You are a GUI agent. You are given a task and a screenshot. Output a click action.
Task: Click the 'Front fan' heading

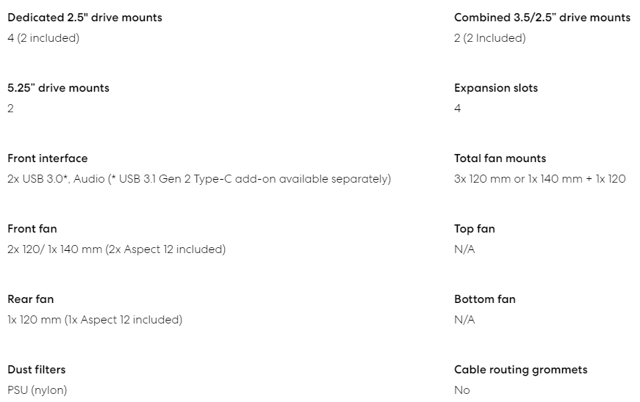click(x=32, y=229)
